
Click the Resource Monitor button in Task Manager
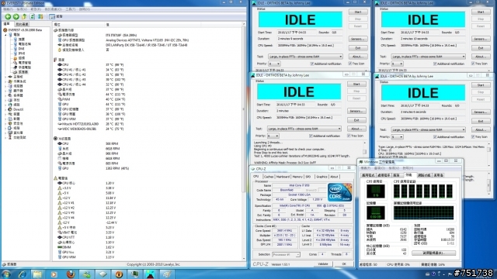(x=433, y=253)
